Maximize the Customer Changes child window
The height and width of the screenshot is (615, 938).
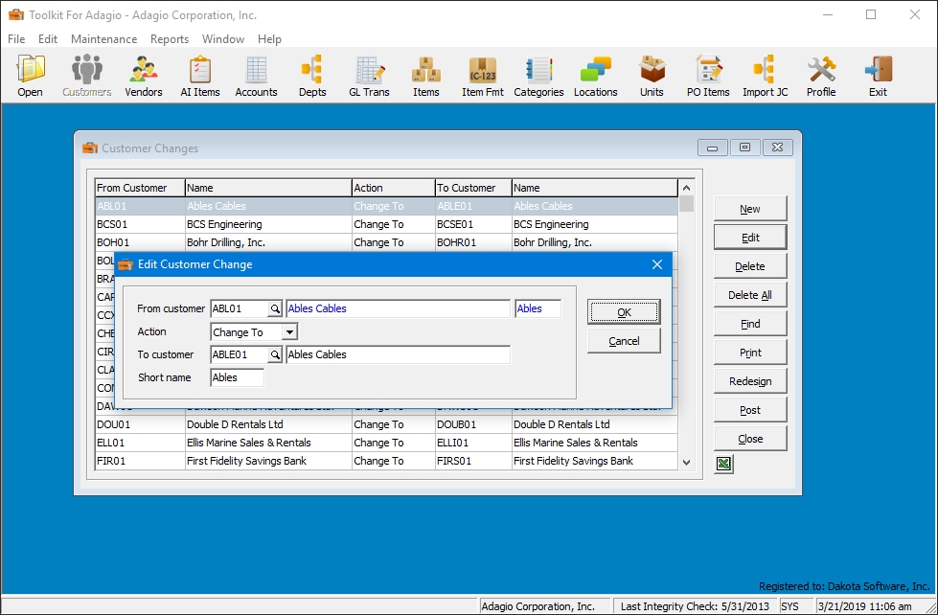(x=744, y=148)
